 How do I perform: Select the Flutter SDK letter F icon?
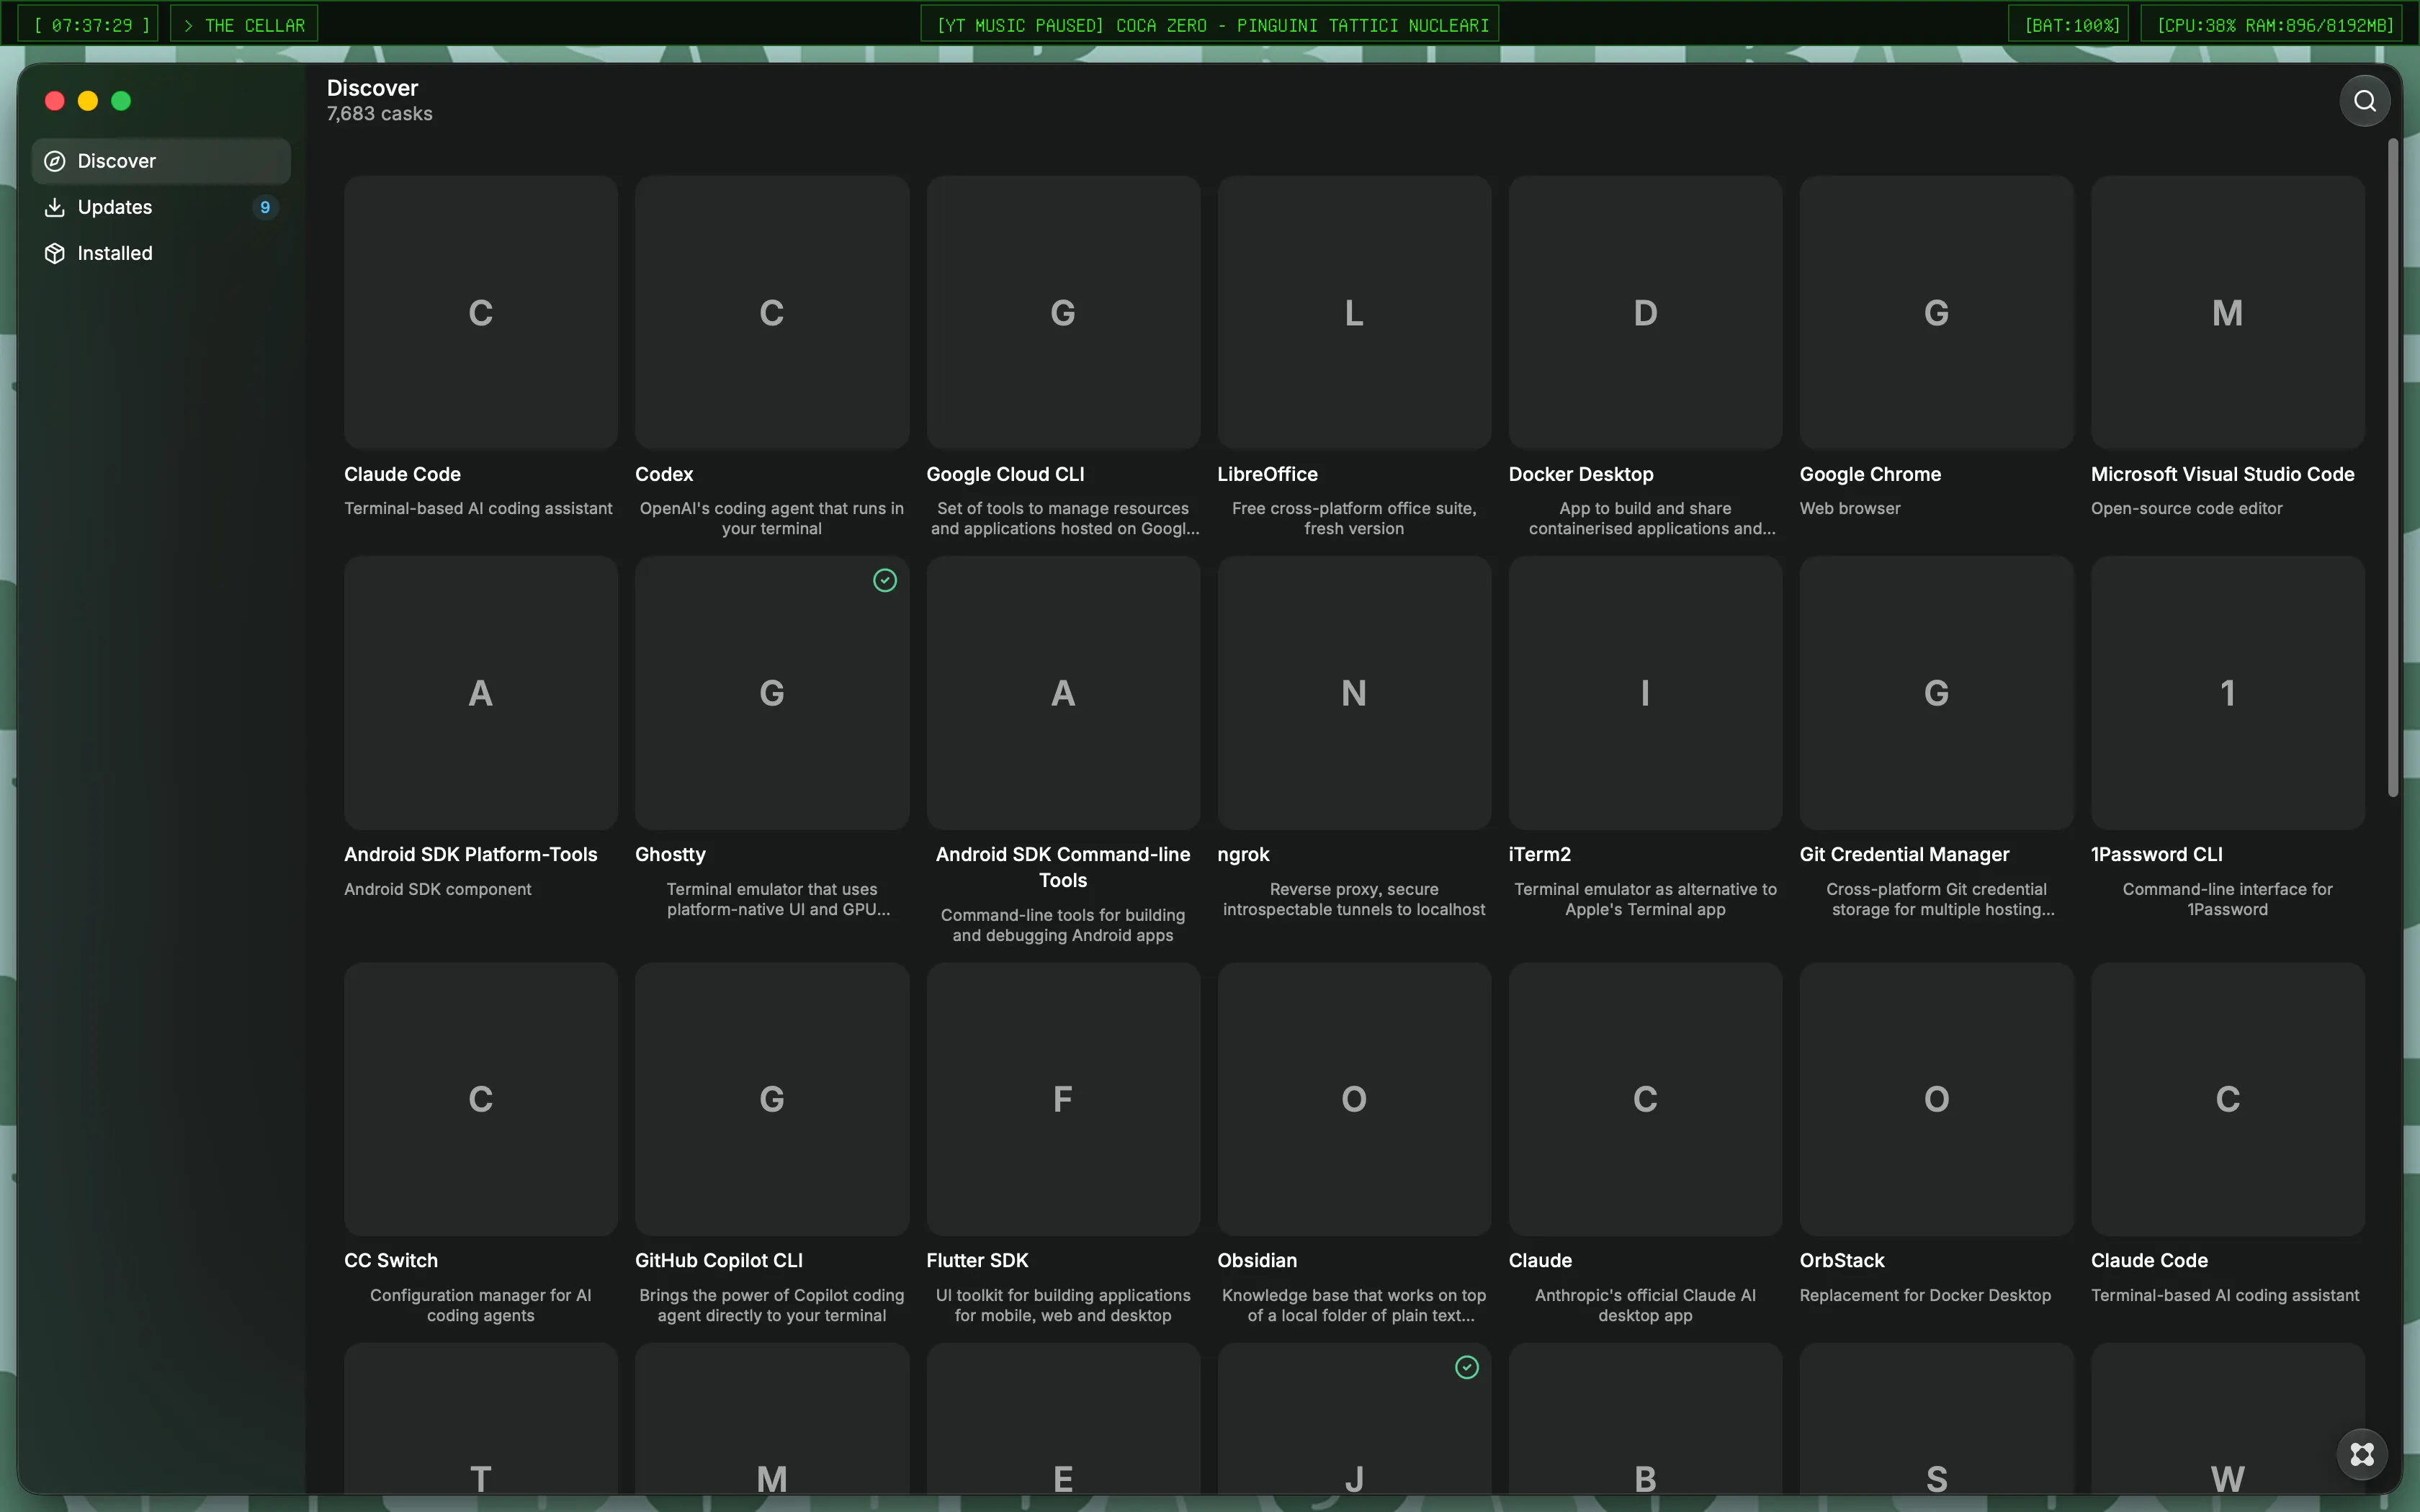1063,1099
